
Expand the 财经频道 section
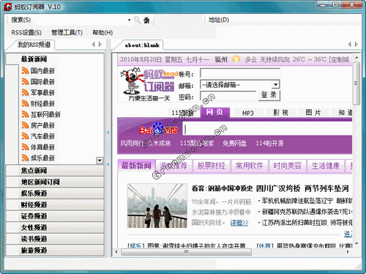55,204
